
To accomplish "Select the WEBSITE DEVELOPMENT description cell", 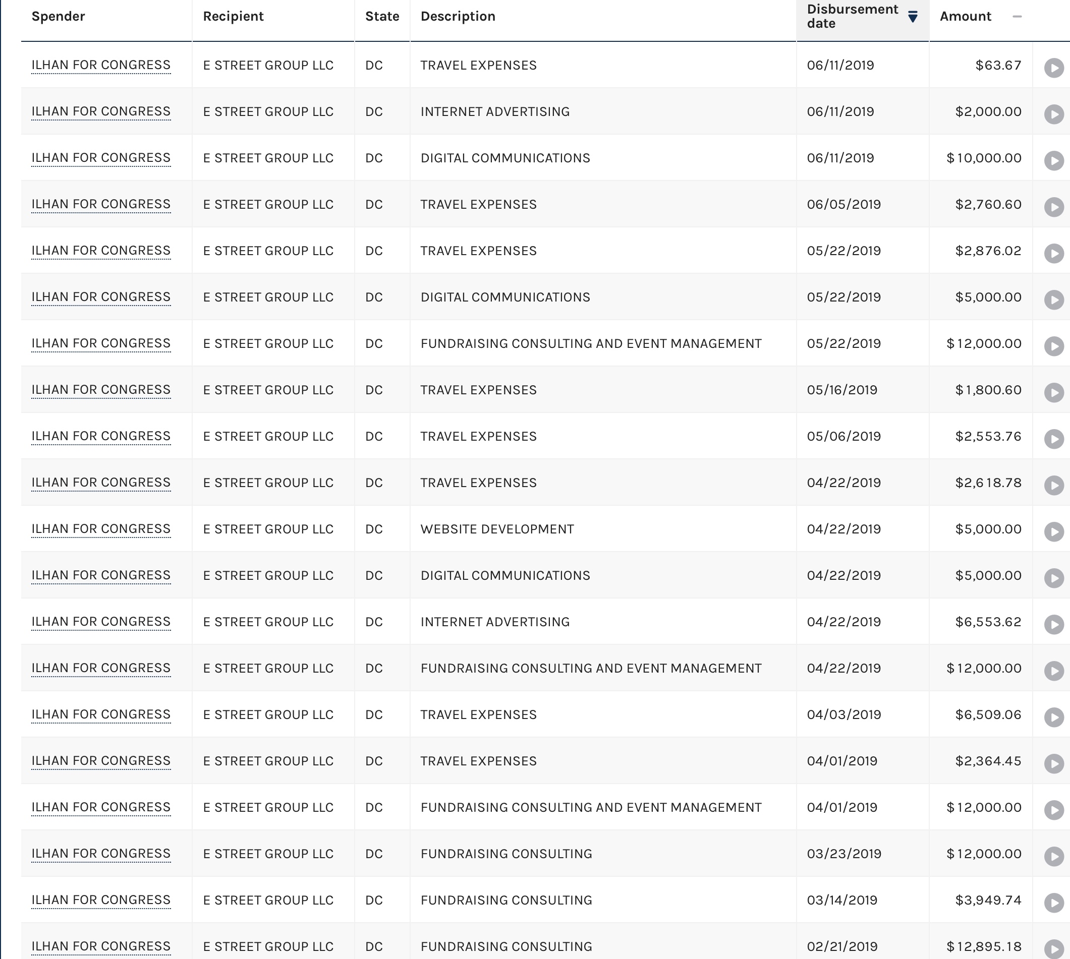I will (x=497, y=529).
